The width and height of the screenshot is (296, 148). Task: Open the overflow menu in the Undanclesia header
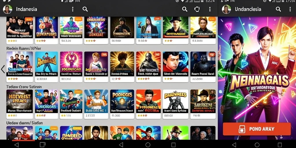coord(290,9)
